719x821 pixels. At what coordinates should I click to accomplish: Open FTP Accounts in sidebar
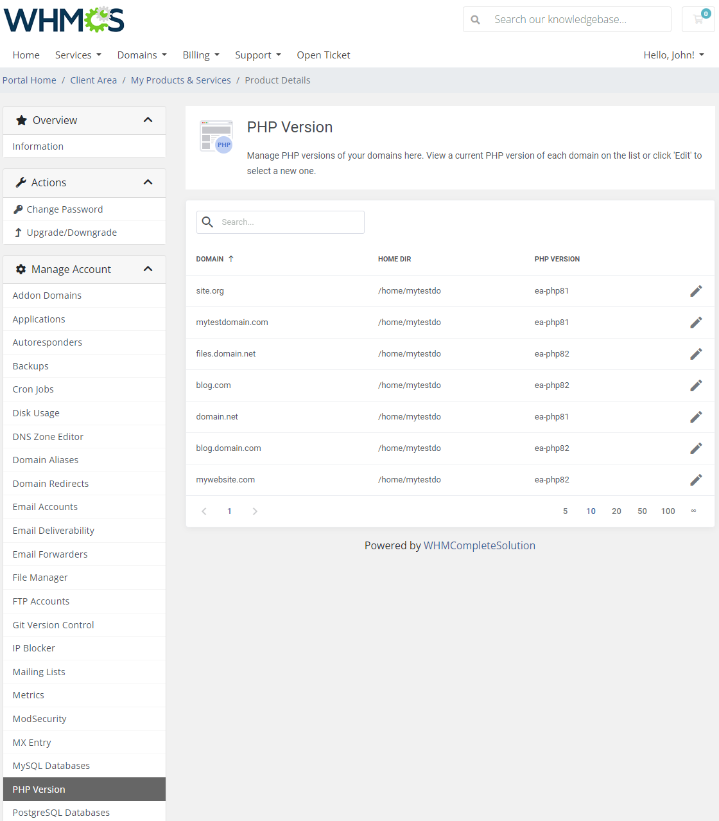(84, 601)
